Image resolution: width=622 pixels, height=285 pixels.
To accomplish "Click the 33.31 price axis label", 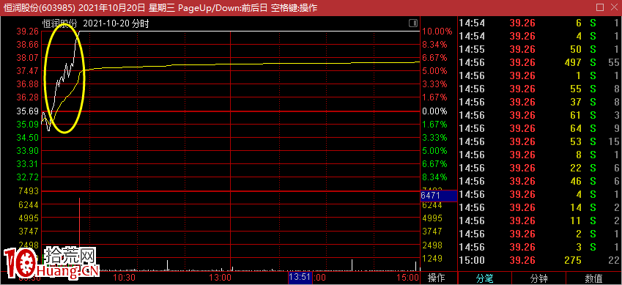I will (x=27, y=164).
